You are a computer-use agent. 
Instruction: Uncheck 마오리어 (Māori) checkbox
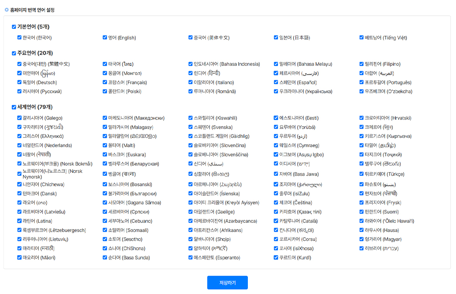point(20,257)
